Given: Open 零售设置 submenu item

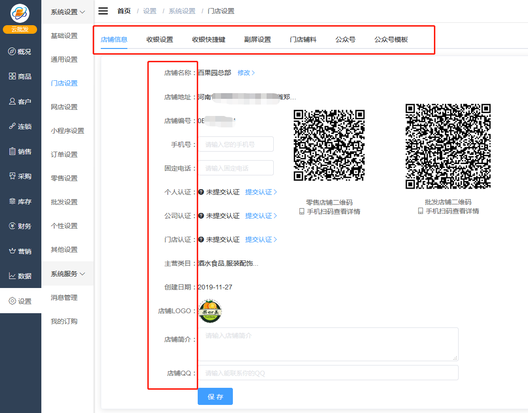Looking at the screenshot, I should pyautogui.click(x=64, y=178).
